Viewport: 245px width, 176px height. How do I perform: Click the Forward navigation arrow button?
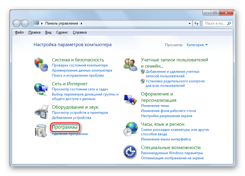tap(25, 24)
